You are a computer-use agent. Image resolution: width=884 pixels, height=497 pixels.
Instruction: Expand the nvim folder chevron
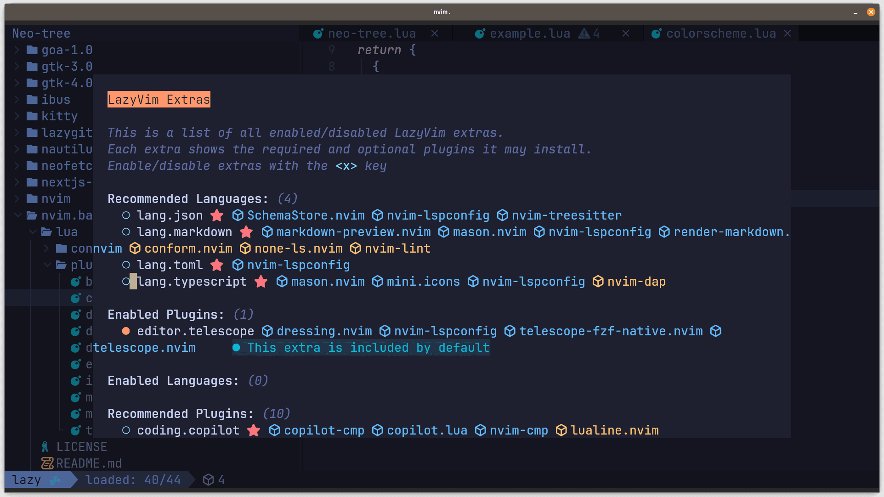pos(17,199)
